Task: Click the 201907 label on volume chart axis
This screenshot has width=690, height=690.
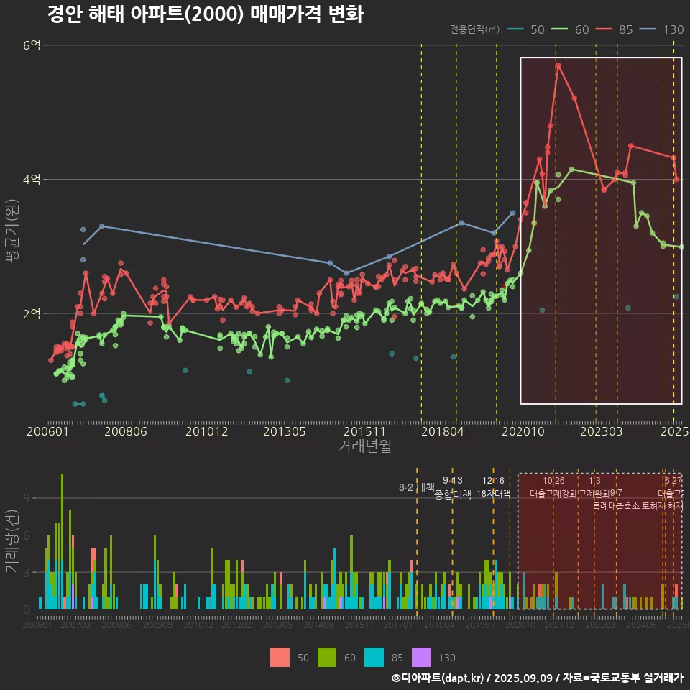Action: [480, 625]
